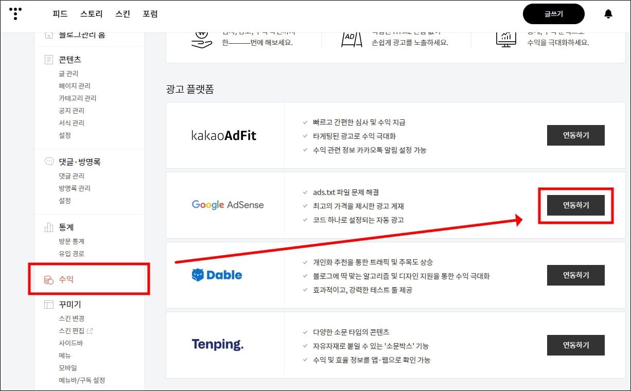The width and height of the screenshot is (631, 391).
Task: Open 방명록 관리 in sidebar
Action: pos(75,188)
